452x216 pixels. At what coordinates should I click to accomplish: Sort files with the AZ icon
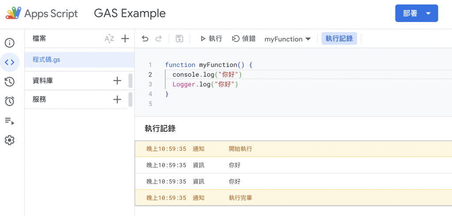[x=109, y=39]
